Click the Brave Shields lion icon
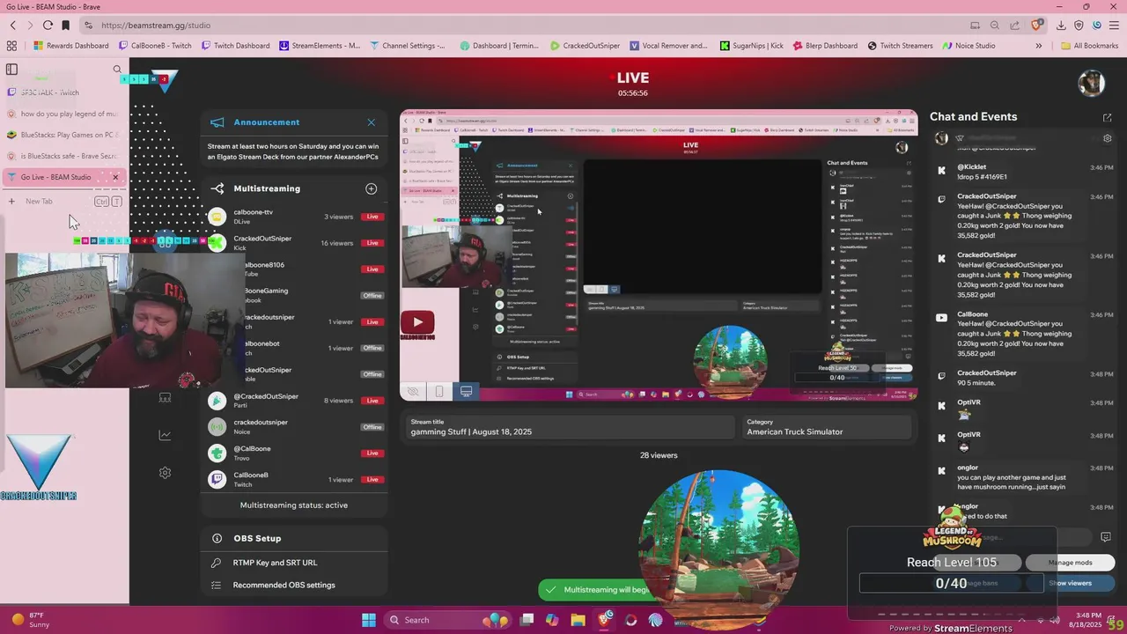This screenshot has width=1127, height=634. (1036, 26)
